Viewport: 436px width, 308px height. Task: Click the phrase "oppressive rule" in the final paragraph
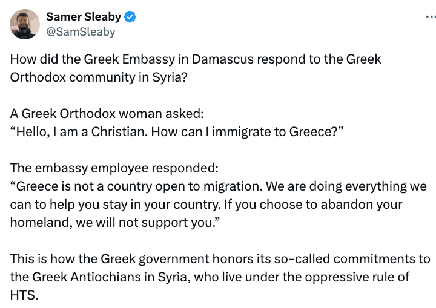335,277
